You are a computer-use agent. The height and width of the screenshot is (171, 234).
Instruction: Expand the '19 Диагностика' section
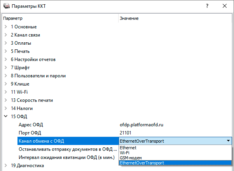(x=5, y=166)
